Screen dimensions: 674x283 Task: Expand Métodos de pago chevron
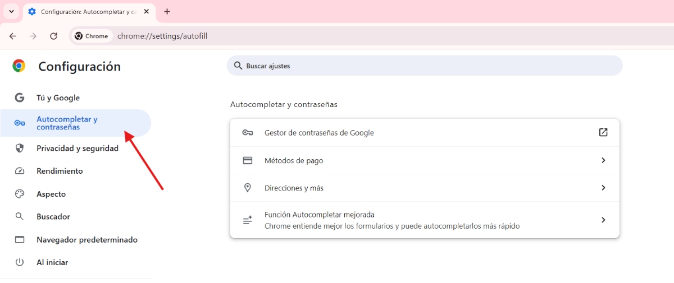click(x=603, y=160)
